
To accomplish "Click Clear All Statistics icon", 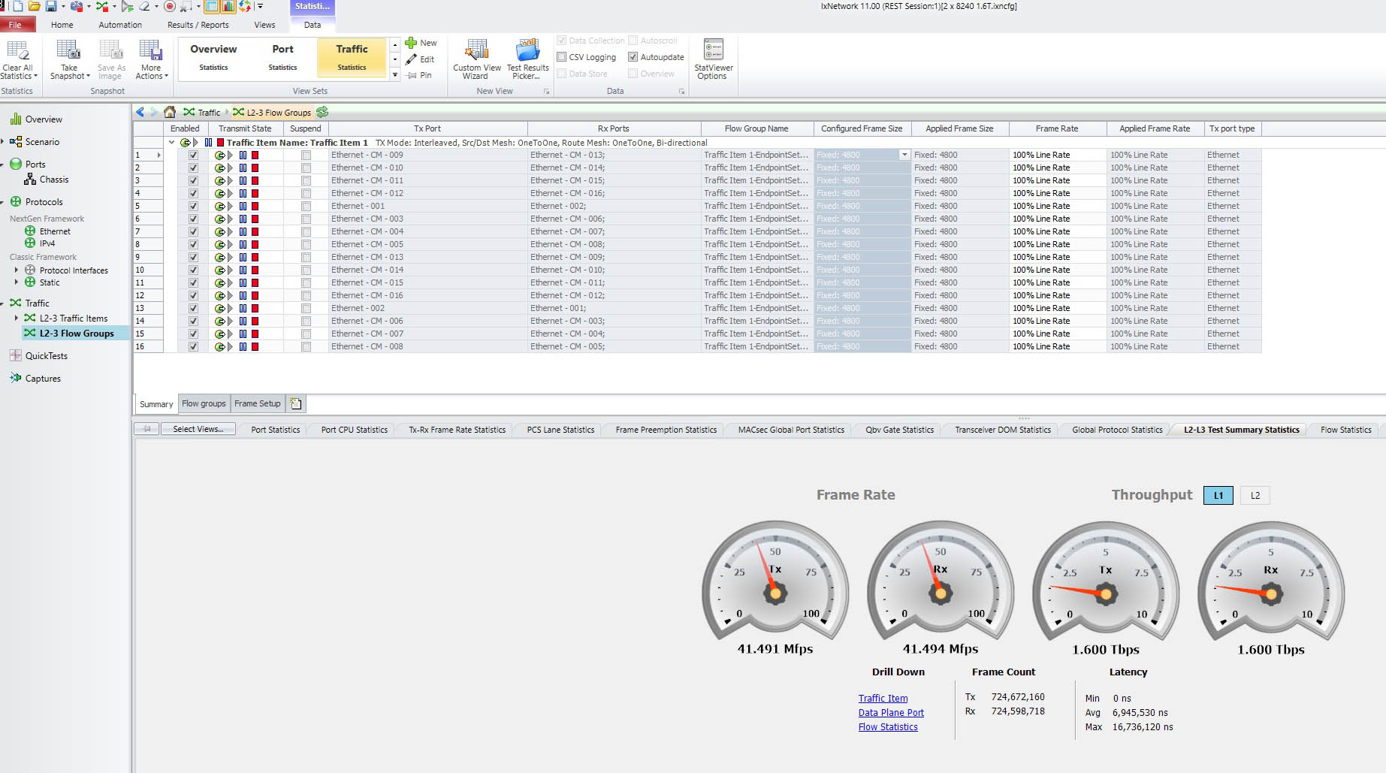I will point(17,51).
